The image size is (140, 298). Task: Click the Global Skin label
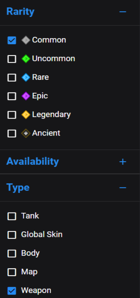(42, 234)
